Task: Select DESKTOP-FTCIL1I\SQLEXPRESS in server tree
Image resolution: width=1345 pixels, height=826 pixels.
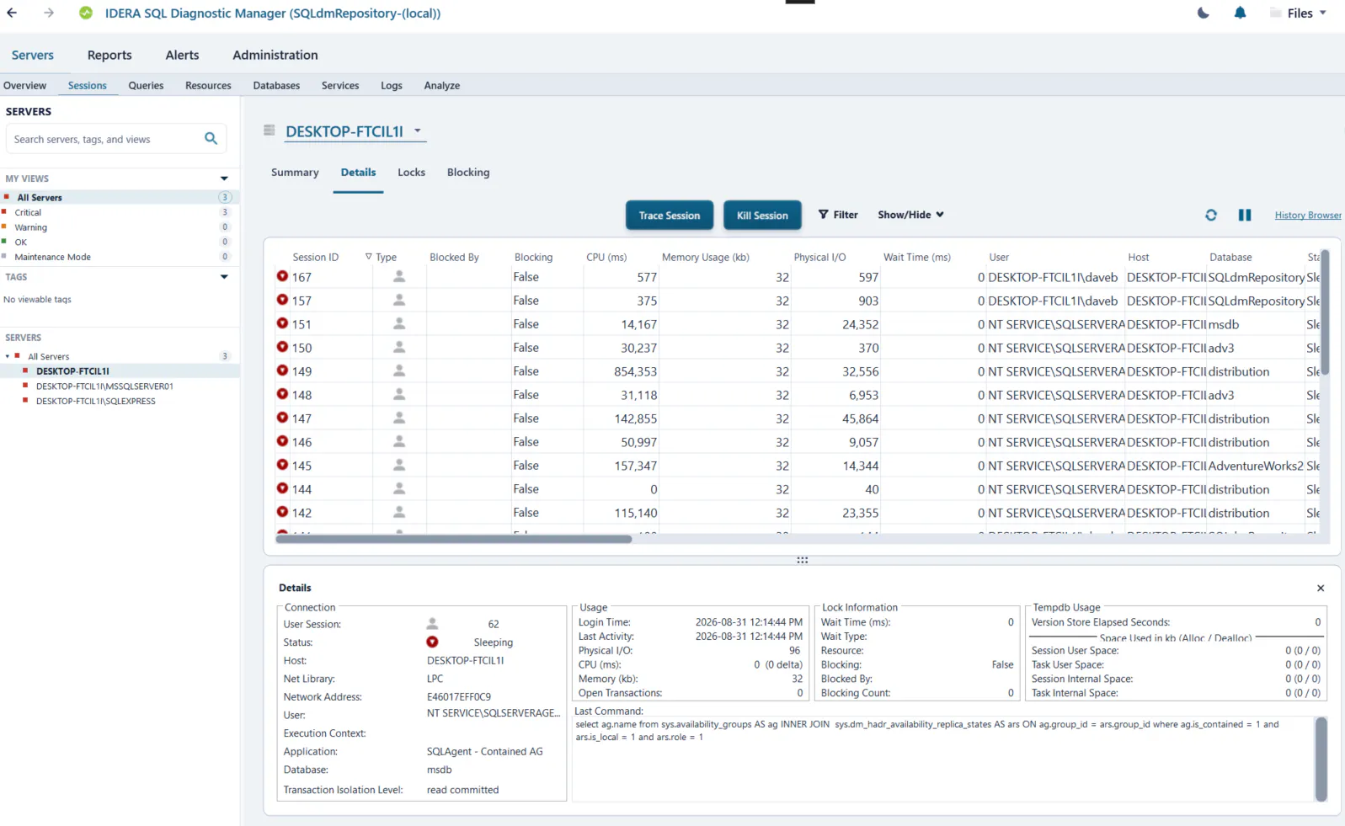Action: [95, 402]
